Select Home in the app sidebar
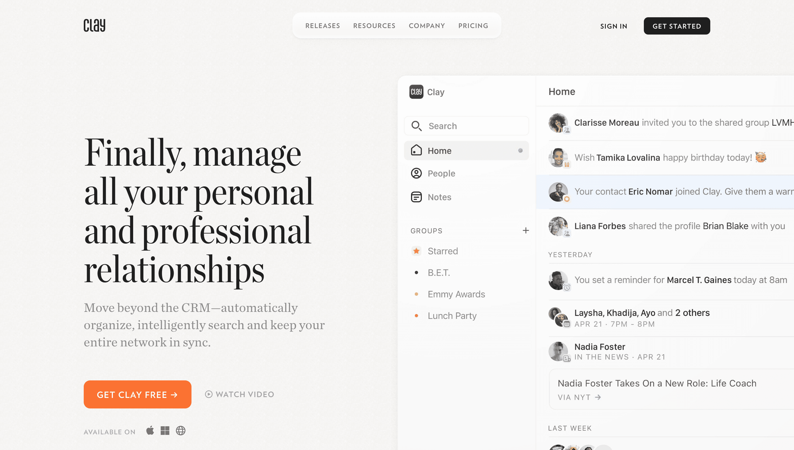 tap(439, 151)
